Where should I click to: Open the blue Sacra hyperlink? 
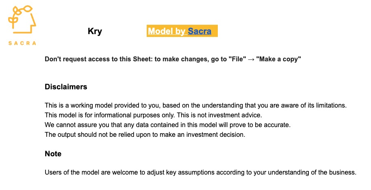tap(200, 31)
